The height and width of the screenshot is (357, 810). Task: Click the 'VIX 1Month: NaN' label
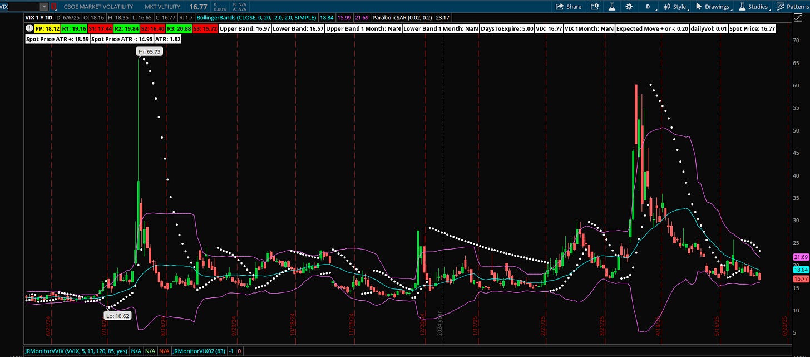coord(589,28)
